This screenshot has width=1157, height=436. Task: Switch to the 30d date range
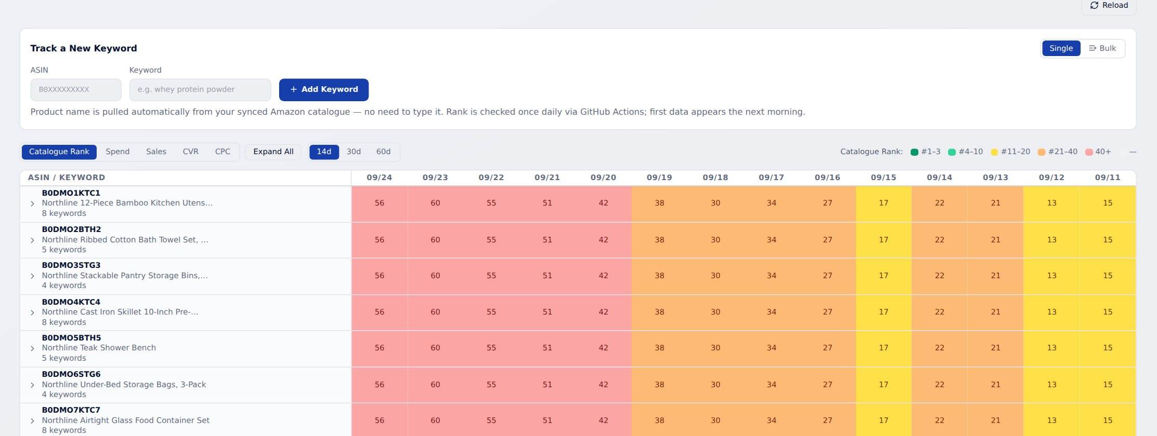pyautogui.click(x=354, y=152)
